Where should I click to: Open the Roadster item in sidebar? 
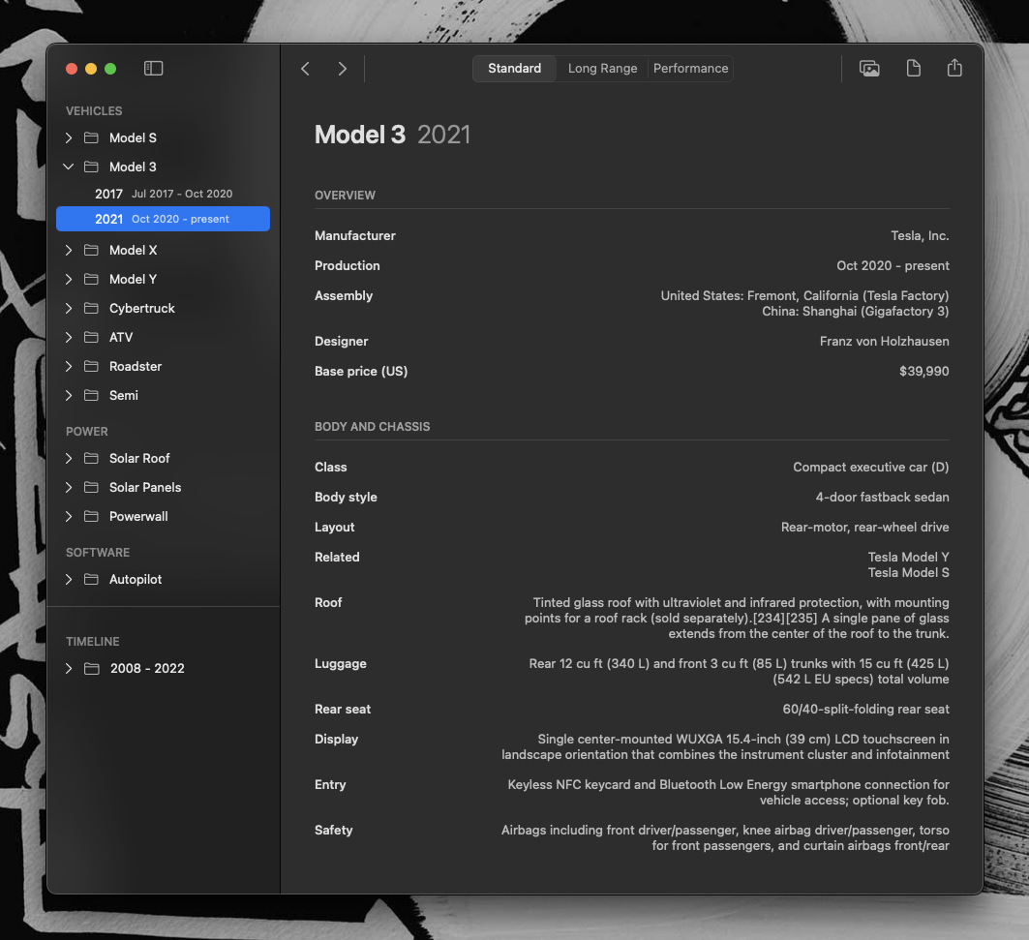(136, 366)
